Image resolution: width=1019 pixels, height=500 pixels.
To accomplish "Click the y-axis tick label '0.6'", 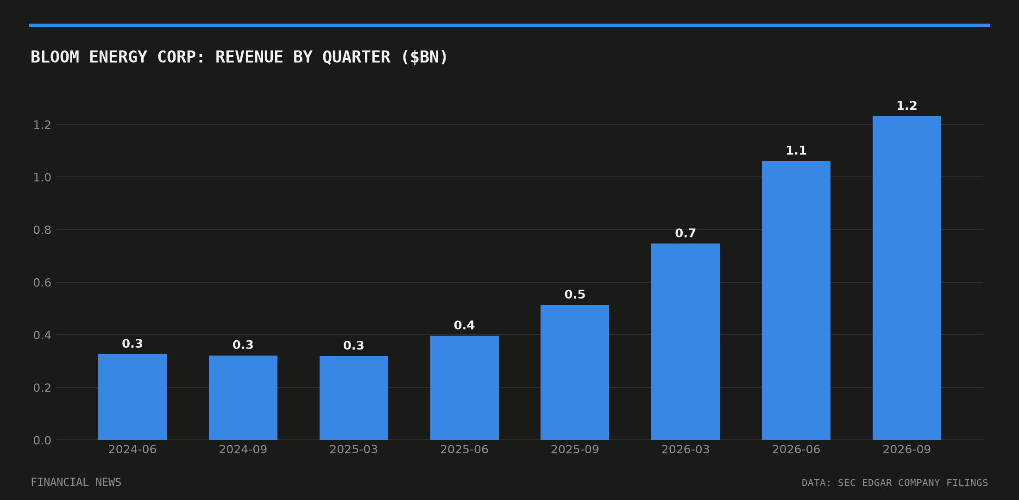I will 42,282.
